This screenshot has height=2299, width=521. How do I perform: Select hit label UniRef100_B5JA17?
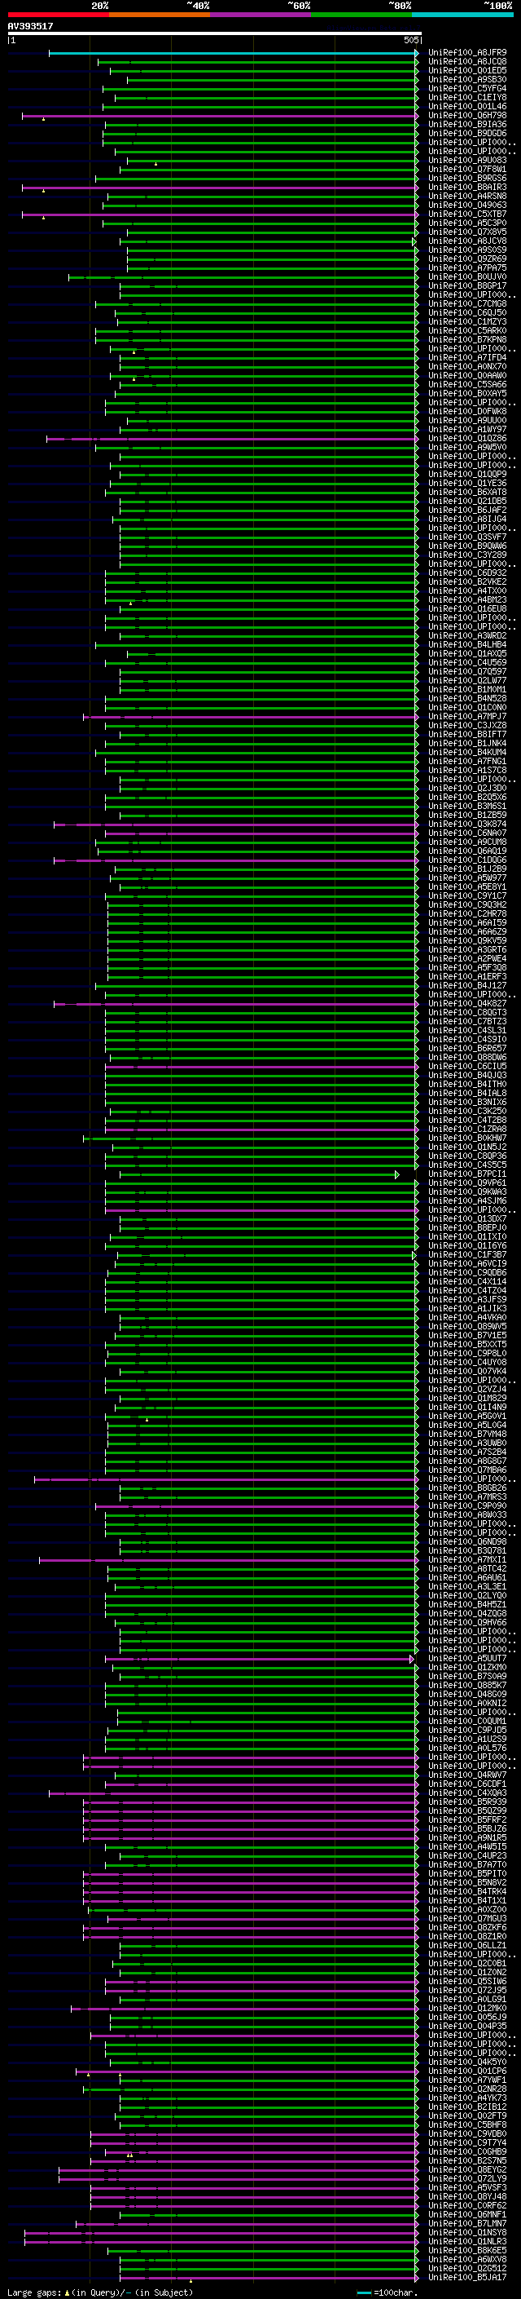(467, 2277)
